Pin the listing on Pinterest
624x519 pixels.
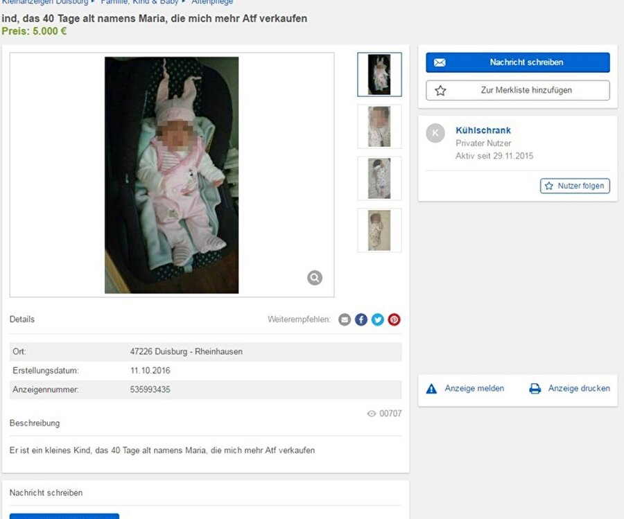pos(395,319)
